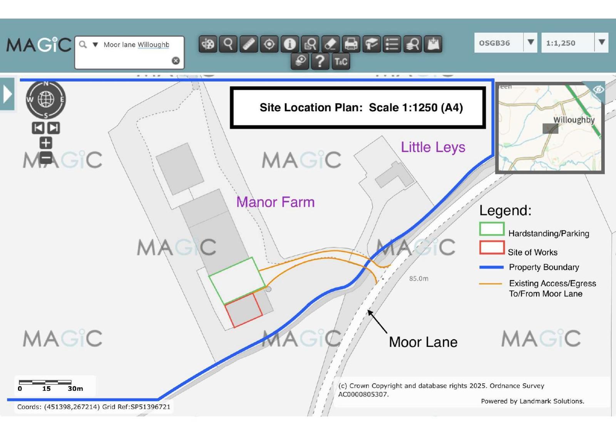Screen dimensions: 616x435
Task: Click the previous extent button
Action: click(x=38, y=128)
